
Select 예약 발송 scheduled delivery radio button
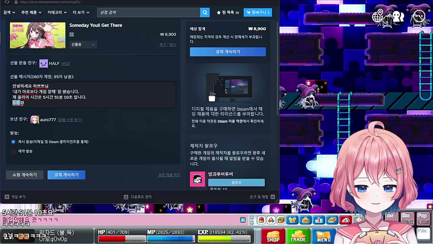[13, 151]
